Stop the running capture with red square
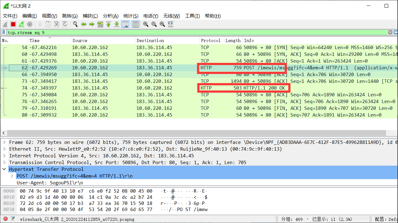The height and width of the screenshot is (223, 398). click(13, 24)
